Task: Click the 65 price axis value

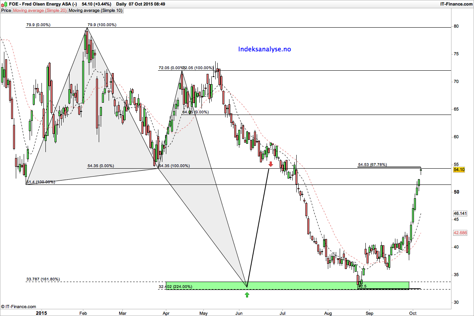Action: tap(456, 109)
